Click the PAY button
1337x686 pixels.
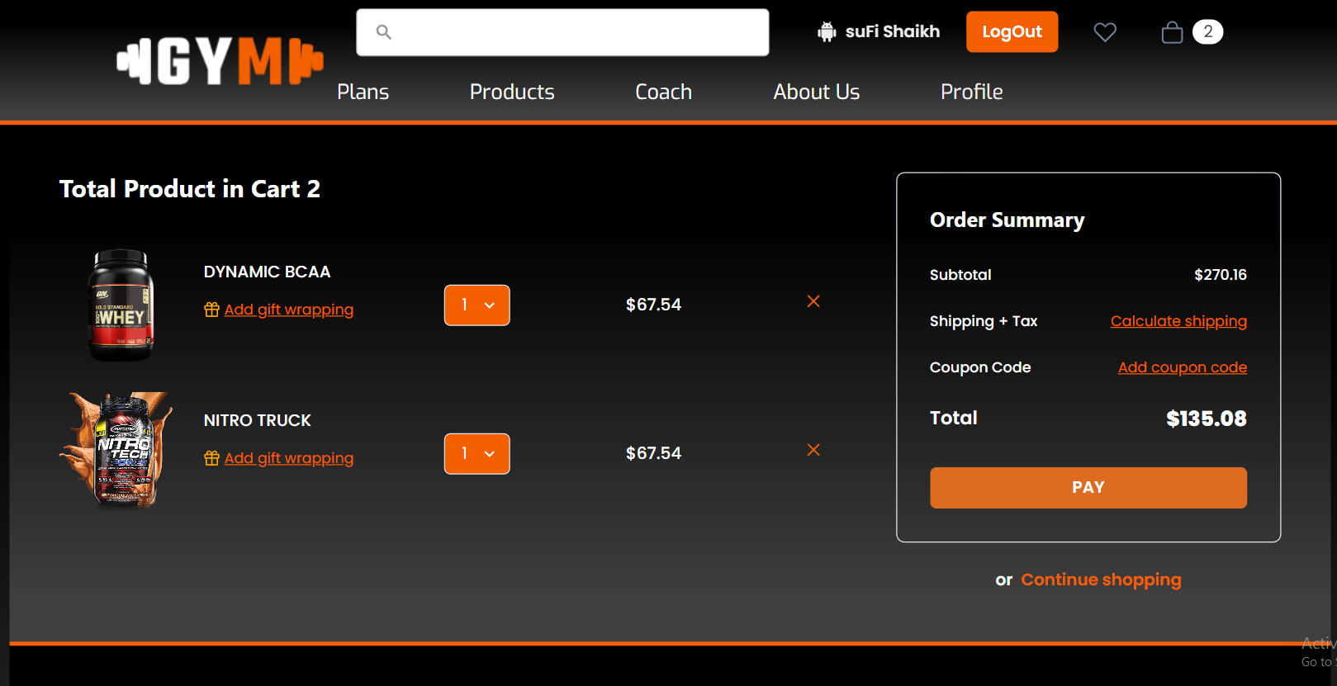coord(1088,488)
